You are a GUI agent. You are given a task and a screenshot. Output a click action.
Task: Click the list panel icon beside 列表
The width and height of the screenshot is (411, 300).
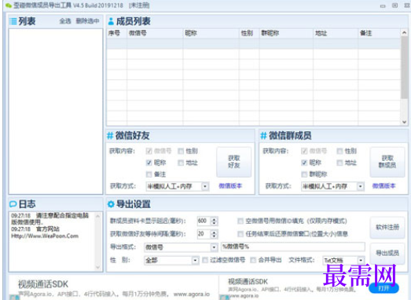(13, 21)
